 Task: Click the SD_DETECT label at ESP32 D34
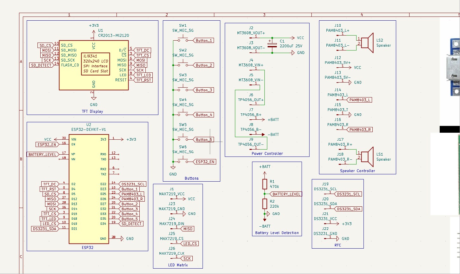point(131,224)
